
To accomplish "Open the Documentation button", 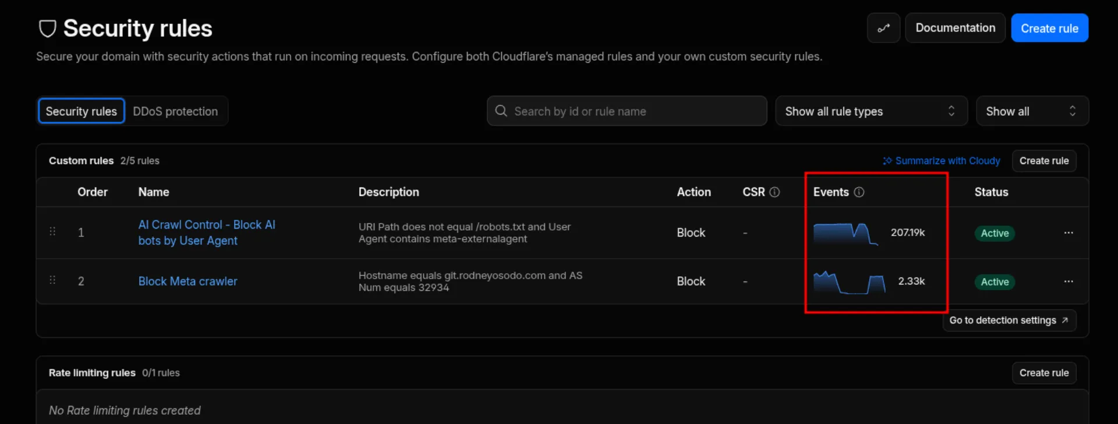I will [955, 28].
